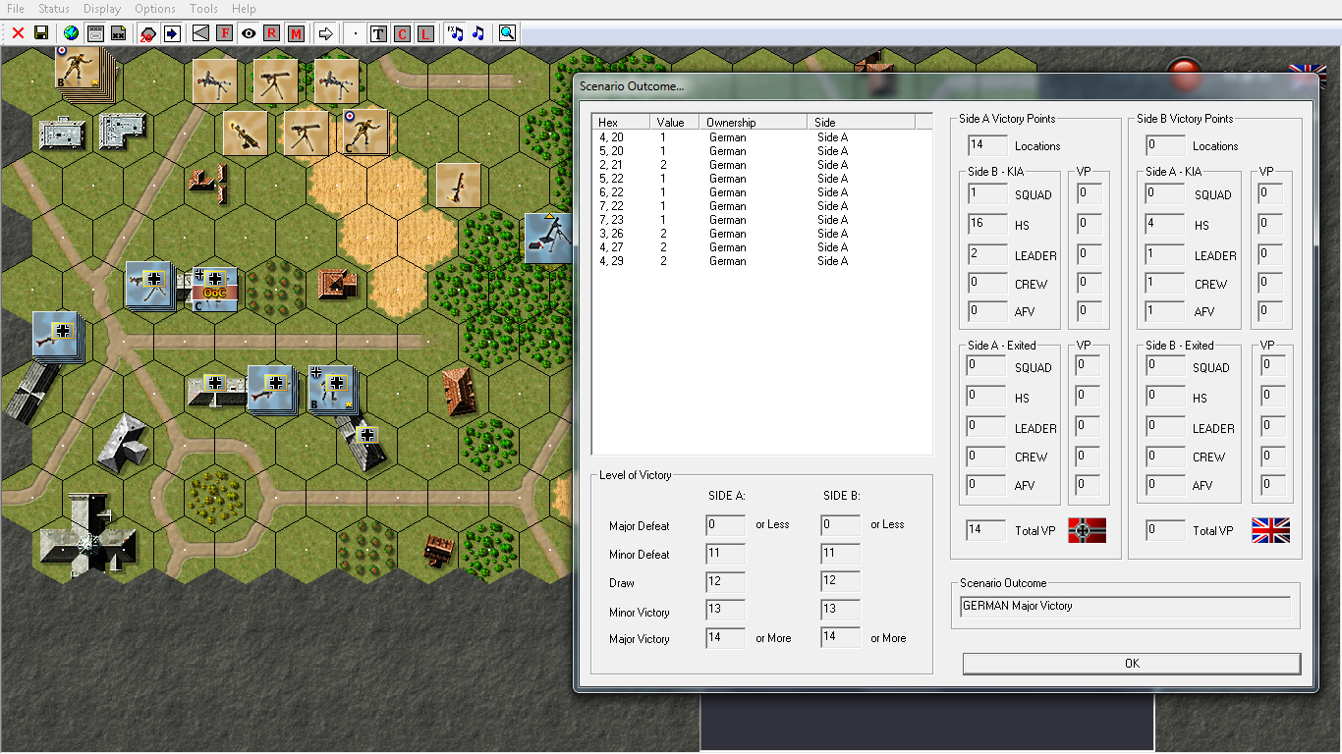Viewport: 1342px width, 754px height.
Task: Click the British flag beside Side B Total VP
Action: (x=1270, y=530)
